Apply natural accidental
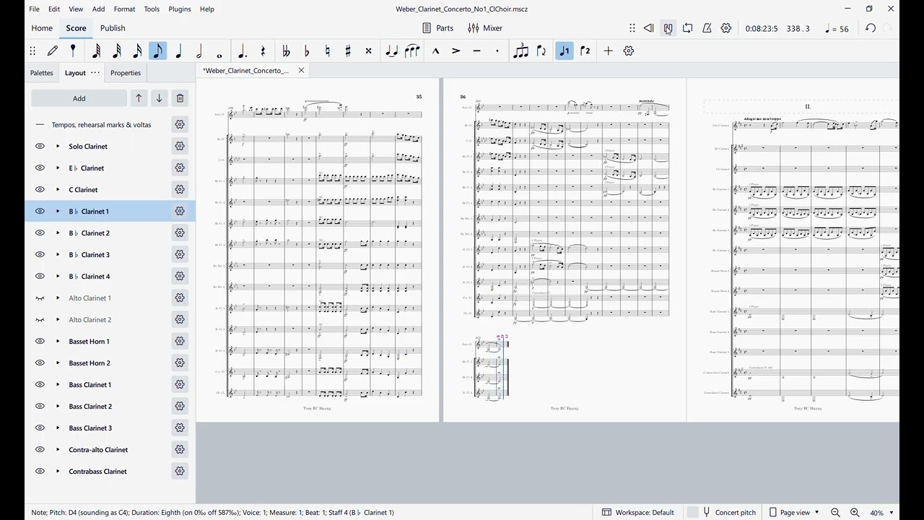This screenshot has width=924, height=520. [x=328, y=51]
